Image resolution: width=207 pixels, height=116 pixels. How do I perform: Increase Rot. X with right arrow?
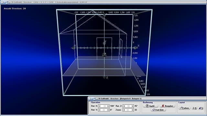tap(108, 106)
